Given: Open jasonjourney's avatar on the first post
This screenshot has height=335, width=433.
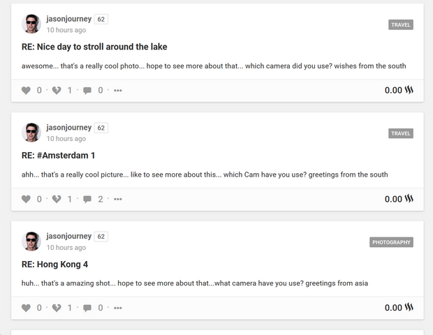Looking at the screenshot, I should click(31, 24).
